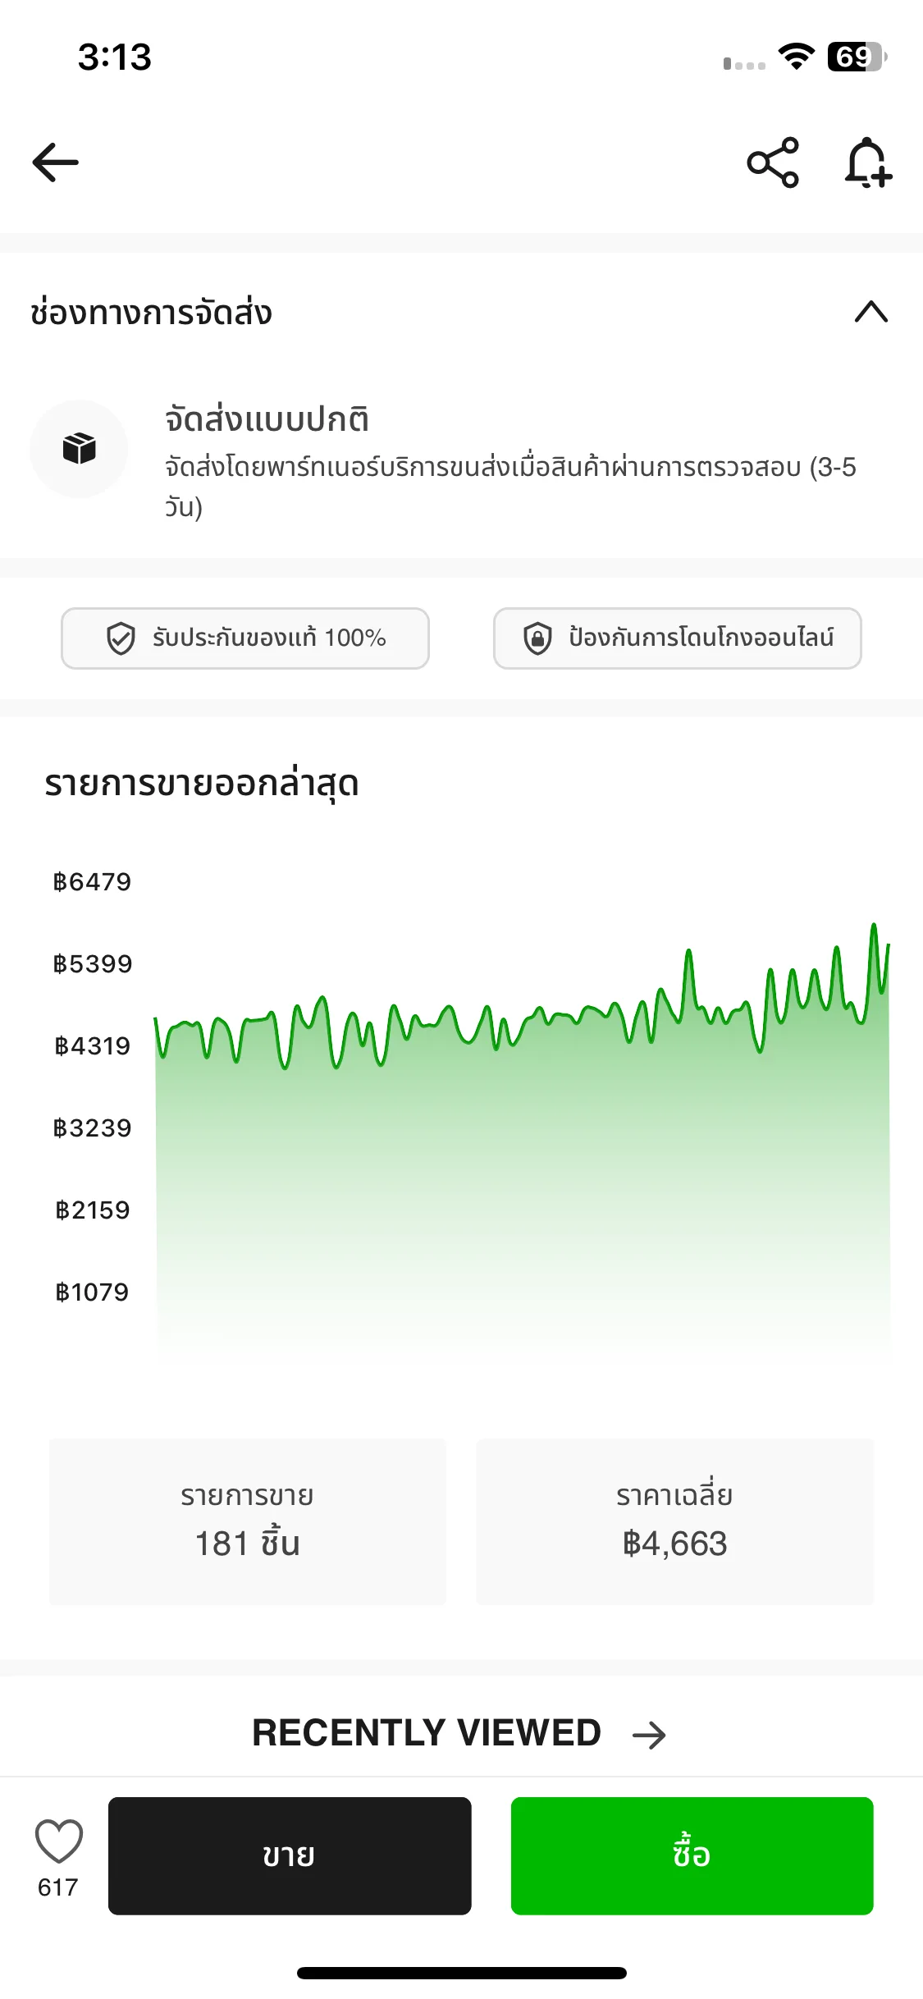Click the shield lock icon
The width and height of the screenshot is (923, 1999).
coord(537,638)
